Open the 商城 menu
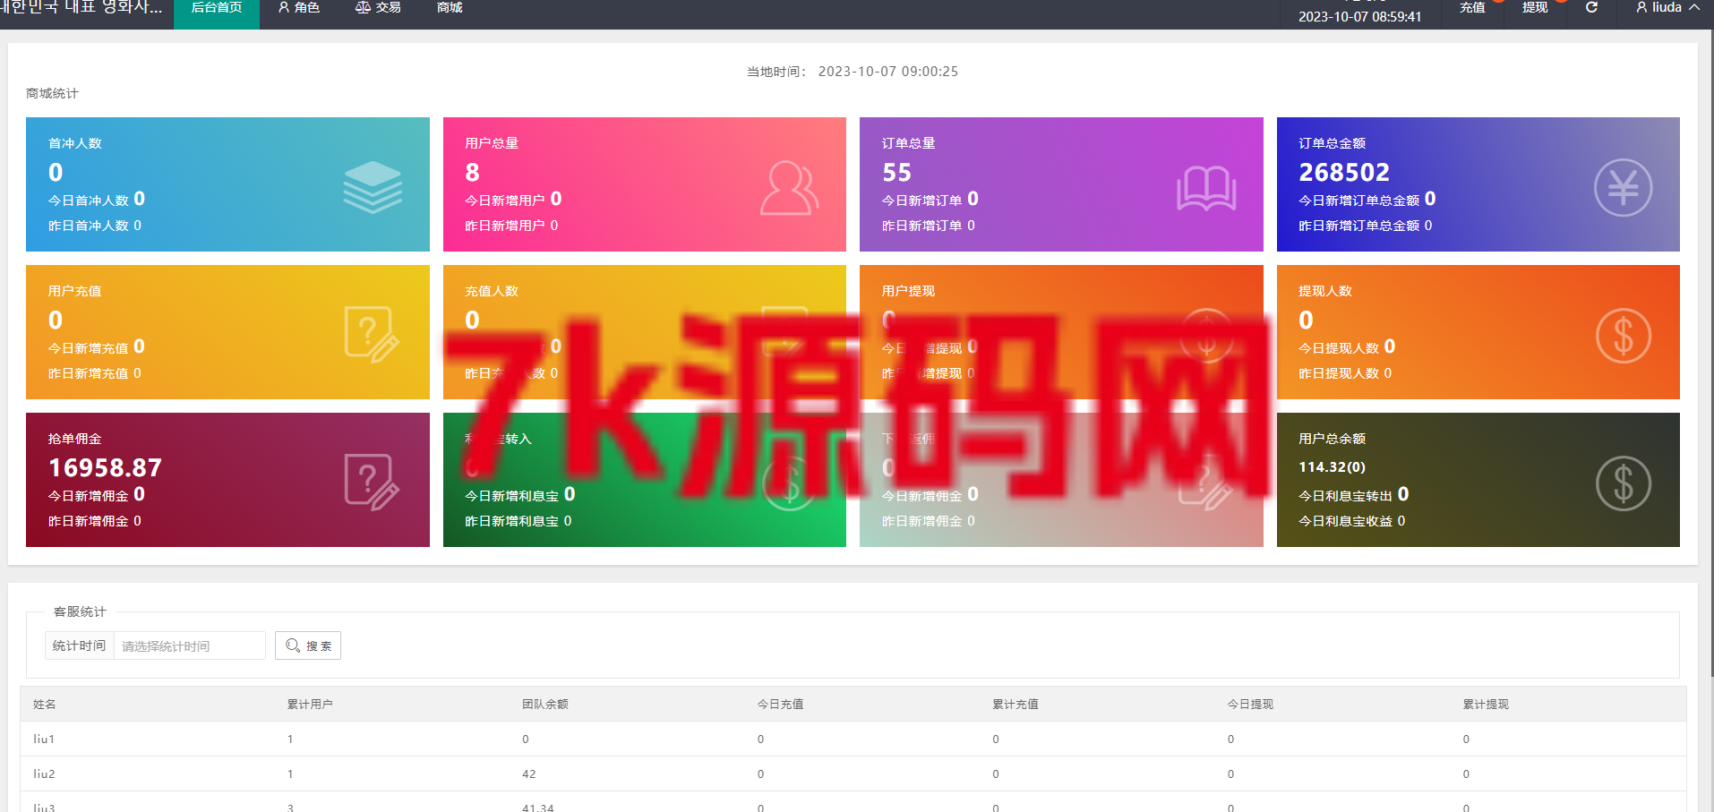1714x812 pixels. [450, 9]
